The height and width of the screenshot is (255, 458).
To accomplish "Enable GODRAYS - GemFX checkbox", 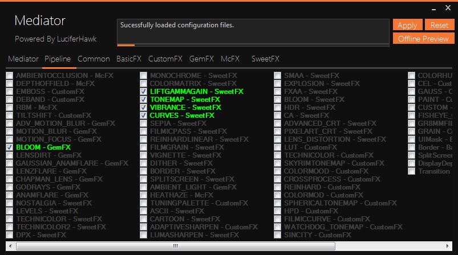I will click(9, 187).
